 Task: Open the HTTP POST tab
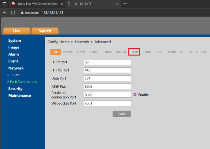(198, 52)
